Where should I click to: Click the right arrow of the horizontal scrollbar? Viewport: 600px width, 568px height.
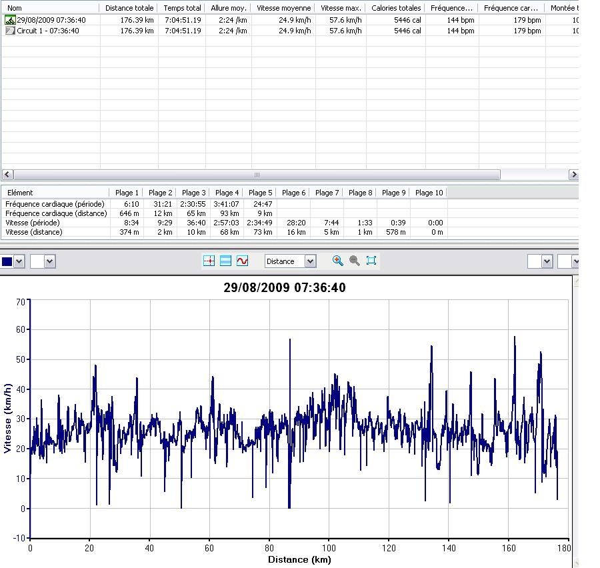[x=573, y=175]
